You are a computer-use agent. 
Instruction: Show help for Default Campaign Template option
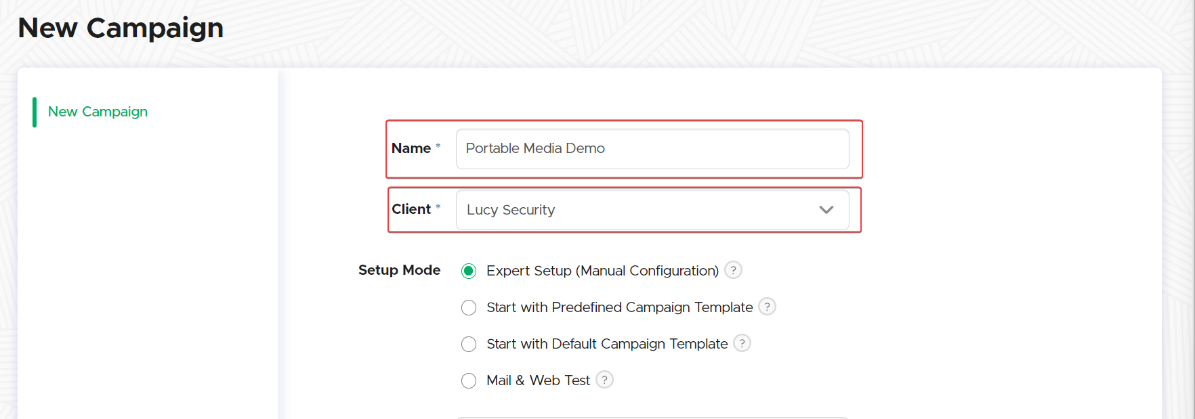pos(742,343)
